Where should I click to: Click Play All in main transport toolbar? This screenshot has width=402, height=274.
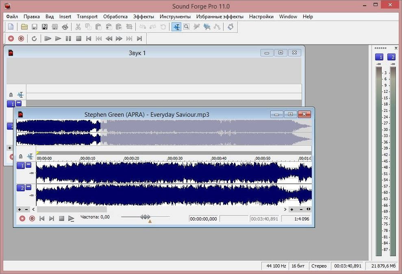pos(48,39)
